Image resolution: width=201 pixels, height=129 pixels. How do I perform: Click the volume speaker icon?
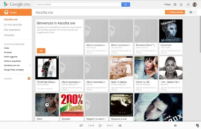click(176, 126)
